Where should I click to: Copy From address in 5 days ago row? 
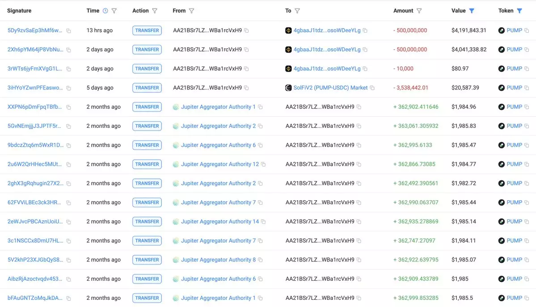point(246,88)
